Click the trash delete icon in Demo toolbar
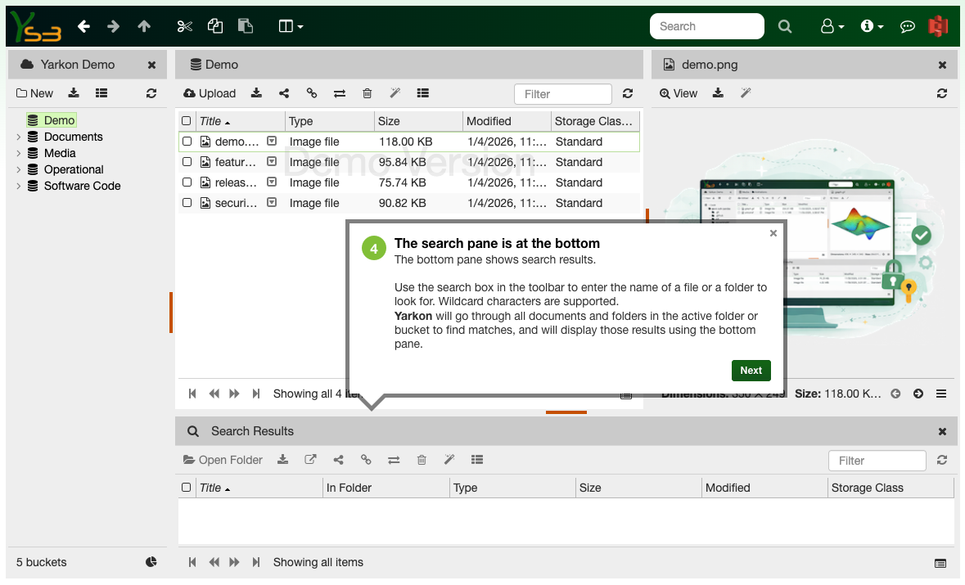965x585 pixels. pyautogui.click(x=368, y=93)
